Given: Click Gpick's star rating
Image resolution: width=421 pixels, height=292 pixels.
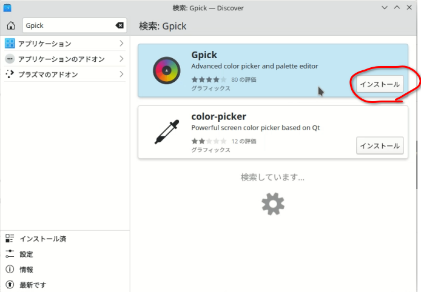Looking at the screenshot, I should point(209,79).
